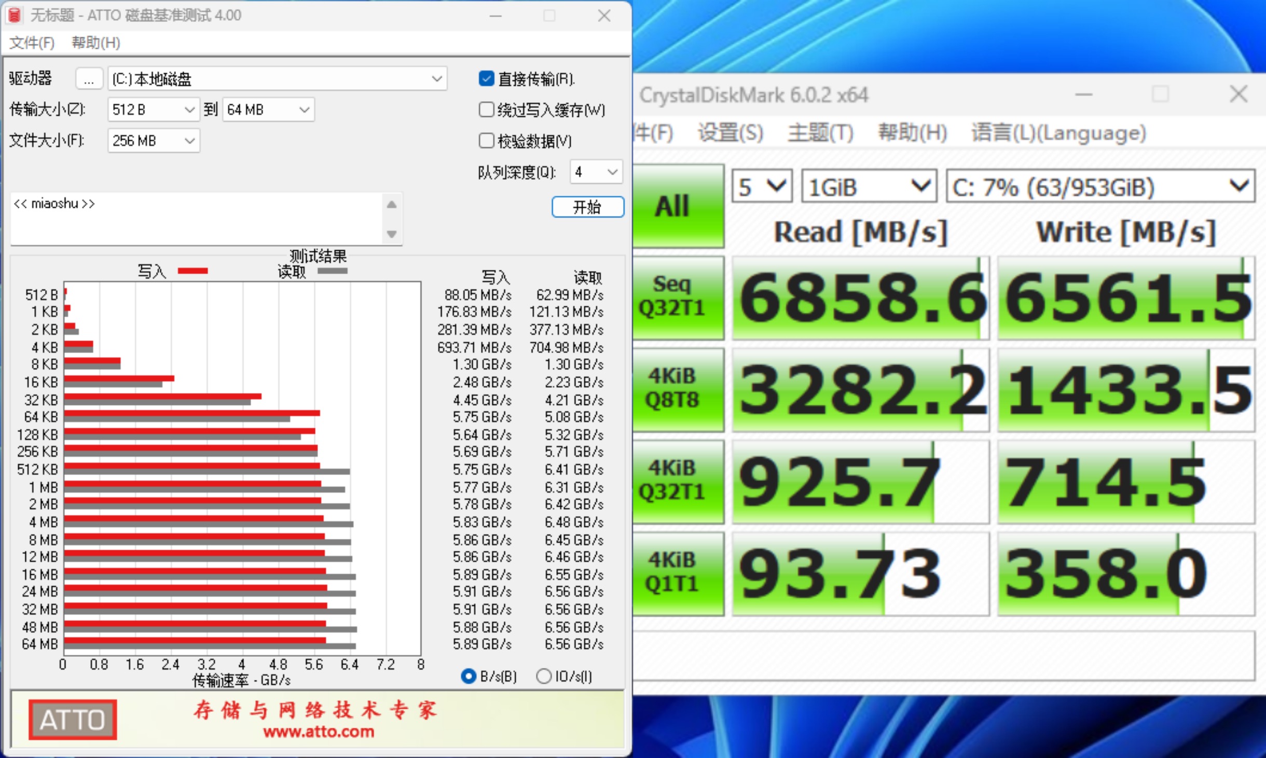
Task: Open the 帮助(H) menu in ATTO
Action: tap(95, 43)
